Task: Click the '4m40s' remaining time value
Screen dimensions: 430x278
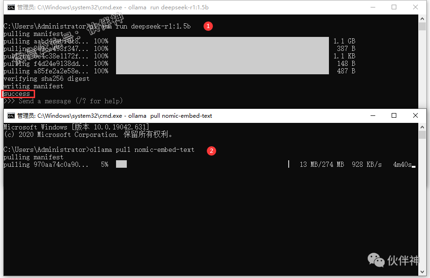Action: (x=402, y=164)
